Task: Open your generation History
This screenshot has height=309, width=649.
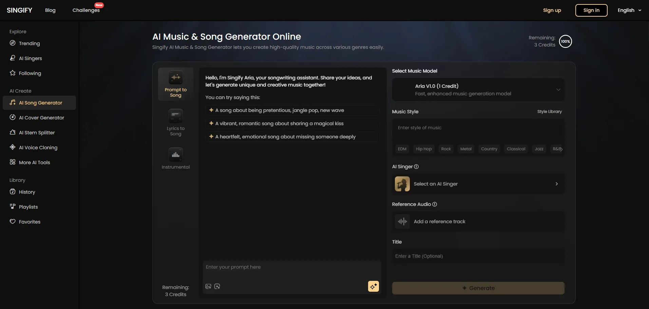Action: click(x=27, y=192)
